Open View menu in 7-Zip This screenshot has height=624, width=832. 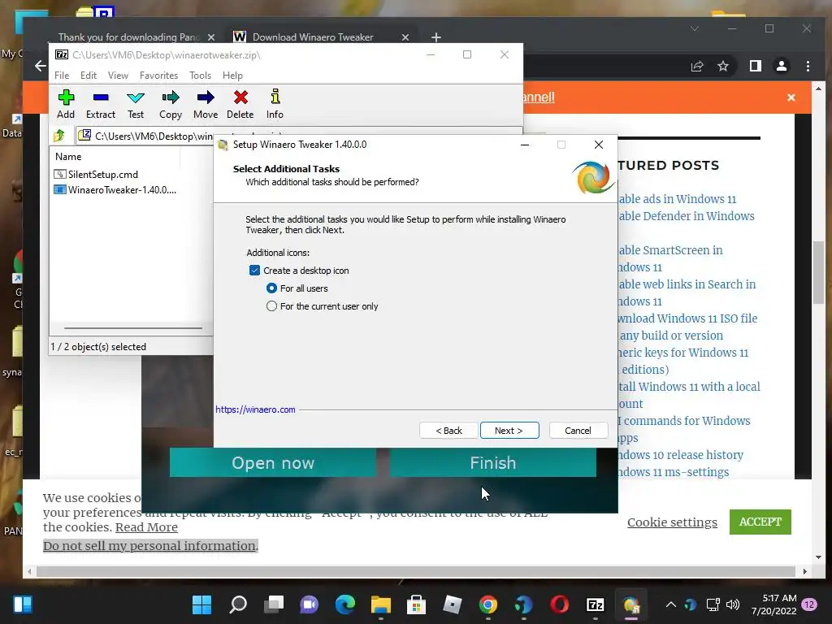pyautogui.click(x=118, y=76)
